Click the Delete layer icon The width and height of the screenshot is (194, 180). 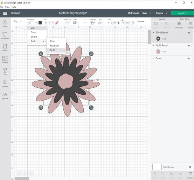(x=190, y=23)
